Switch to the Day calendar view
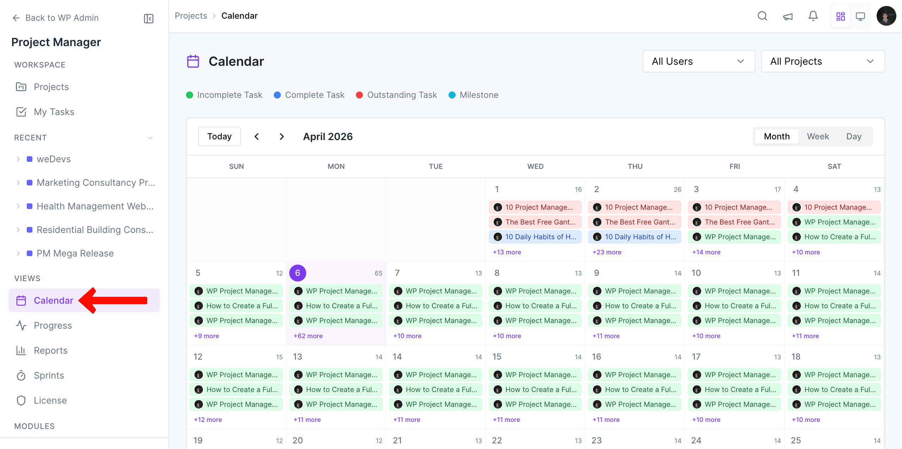The height and width of the screenshot is (449, 902). 854,136
